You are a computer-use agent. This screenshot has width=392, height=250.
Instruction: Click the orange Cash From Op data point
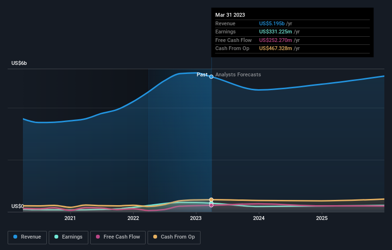pos(211,199)
